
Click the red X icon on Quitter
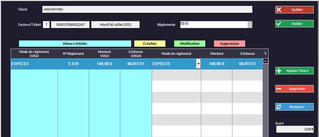[x=279, y=10]
